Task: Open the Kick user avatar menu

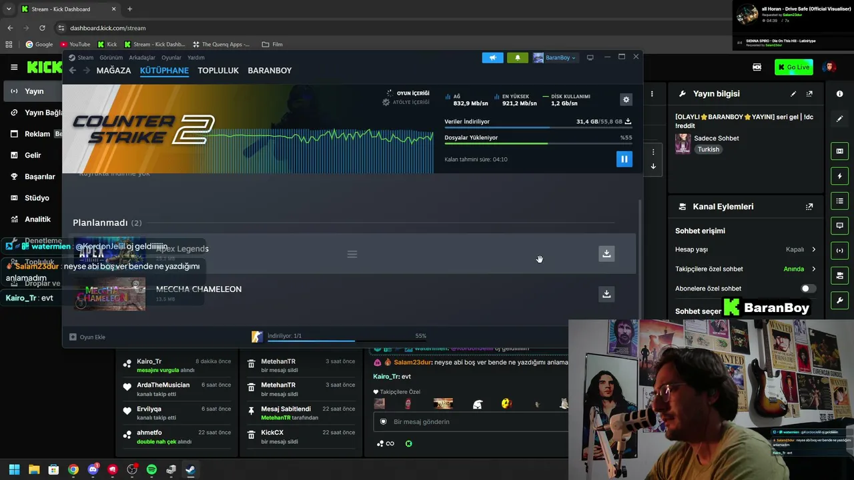Action: [829, 67]
